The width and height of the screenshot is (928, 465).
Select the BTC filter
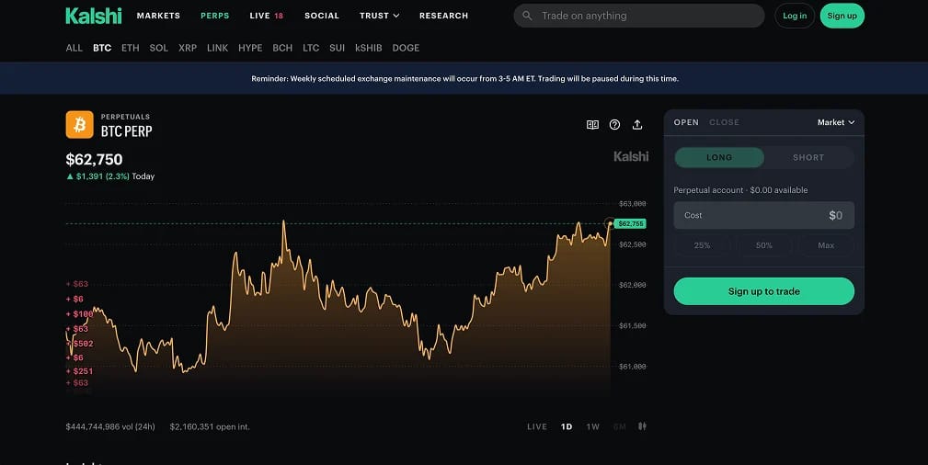[x=102, y=48]
